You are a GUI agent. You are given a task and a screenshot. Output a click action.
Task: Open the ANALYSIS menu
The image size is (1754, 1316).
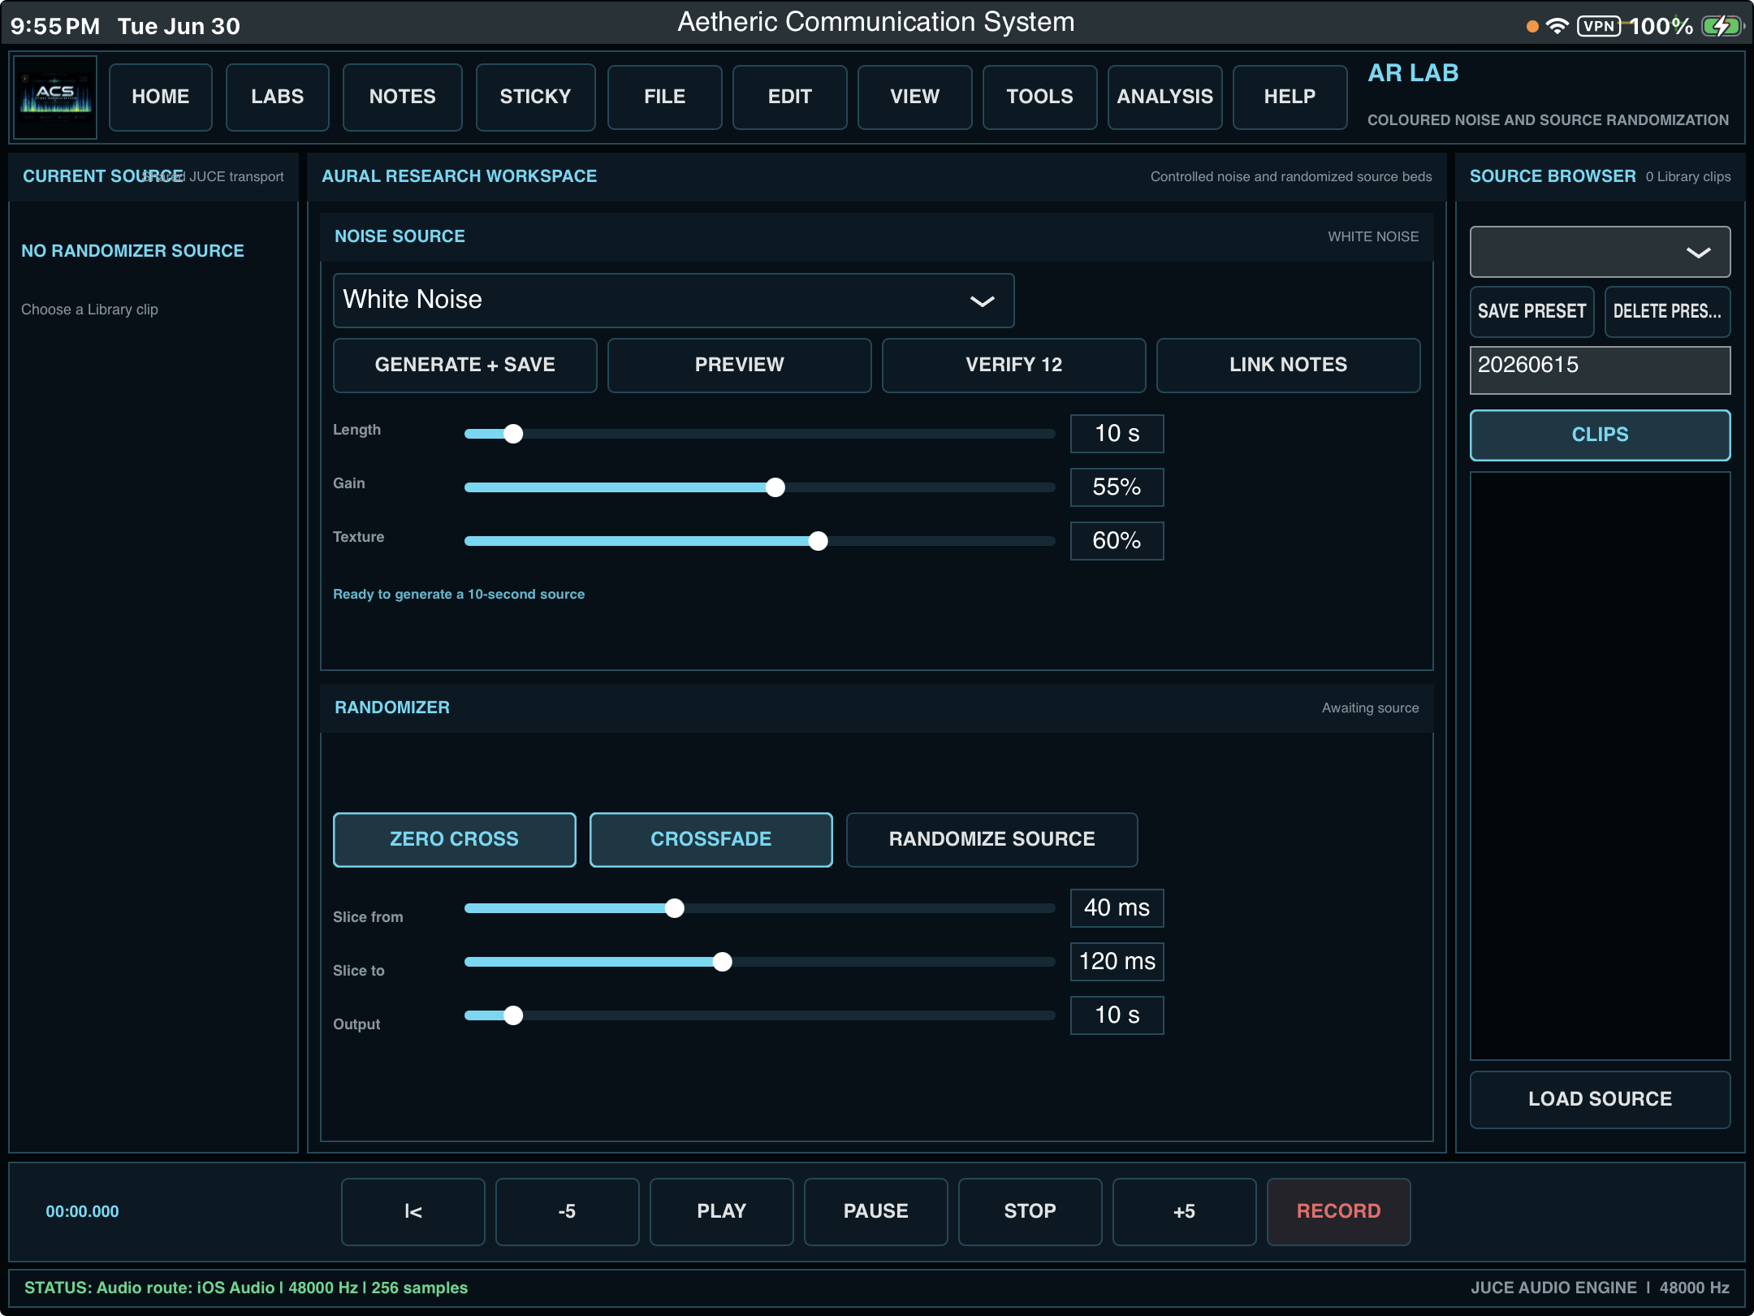pos(1165,97)
